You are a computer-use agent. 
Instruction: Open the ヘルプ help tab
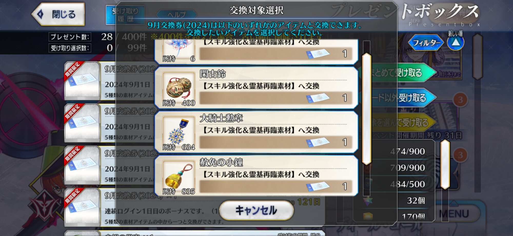pos(176,14)
